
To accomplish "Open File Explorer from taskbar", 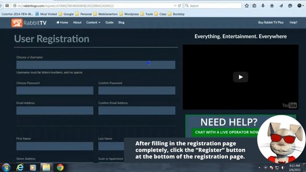I will point(46,168).
